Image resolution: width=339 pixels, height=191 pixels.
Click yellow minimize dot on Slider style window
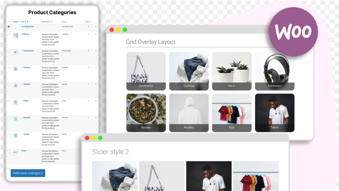[94, 138]
